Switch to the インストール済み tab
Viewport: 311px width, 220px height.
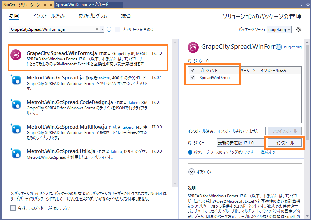click(x=49, y=16)
